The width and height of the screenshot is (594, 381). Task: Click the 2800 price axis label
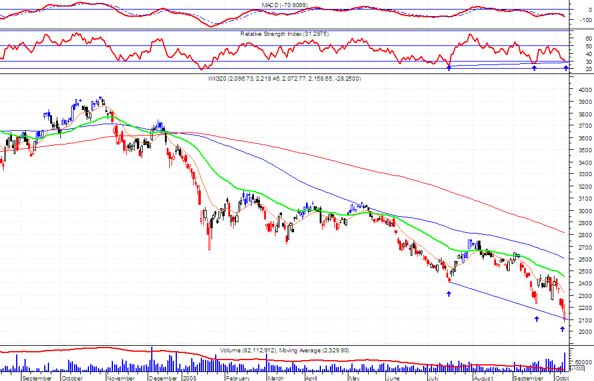(x=585, y=235)
